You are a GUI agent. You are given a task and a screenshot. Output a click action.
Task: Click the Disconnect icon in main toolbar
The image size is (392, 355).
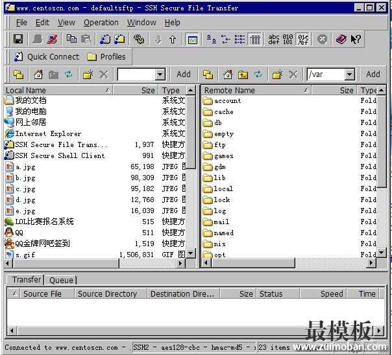tap(52, 39)
